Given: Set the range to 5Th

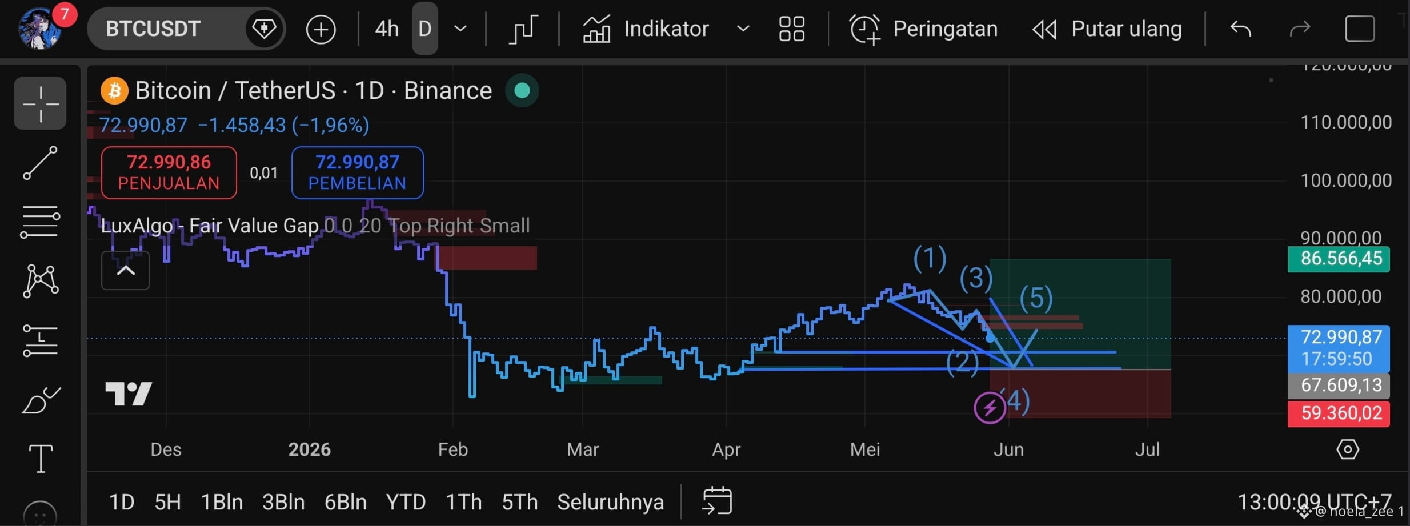Looking at the screenshot, I should click(x=520, y=502).
